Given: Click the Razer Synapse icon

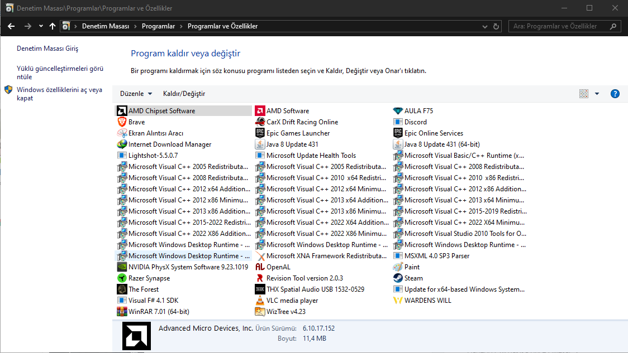Looking at the screenshot, I should click(x=122, y=278).
